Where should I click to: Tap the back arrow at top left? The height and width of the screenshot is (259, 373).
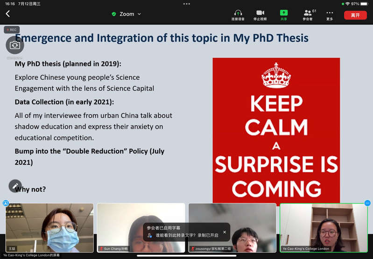7,14
